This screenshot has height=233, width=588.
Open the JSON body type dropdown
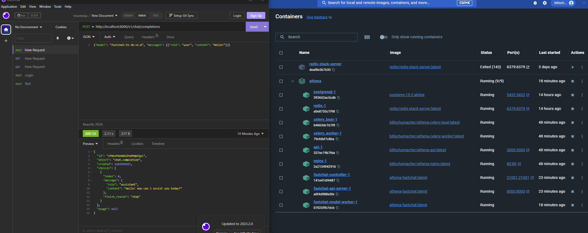tap(89, 37)
